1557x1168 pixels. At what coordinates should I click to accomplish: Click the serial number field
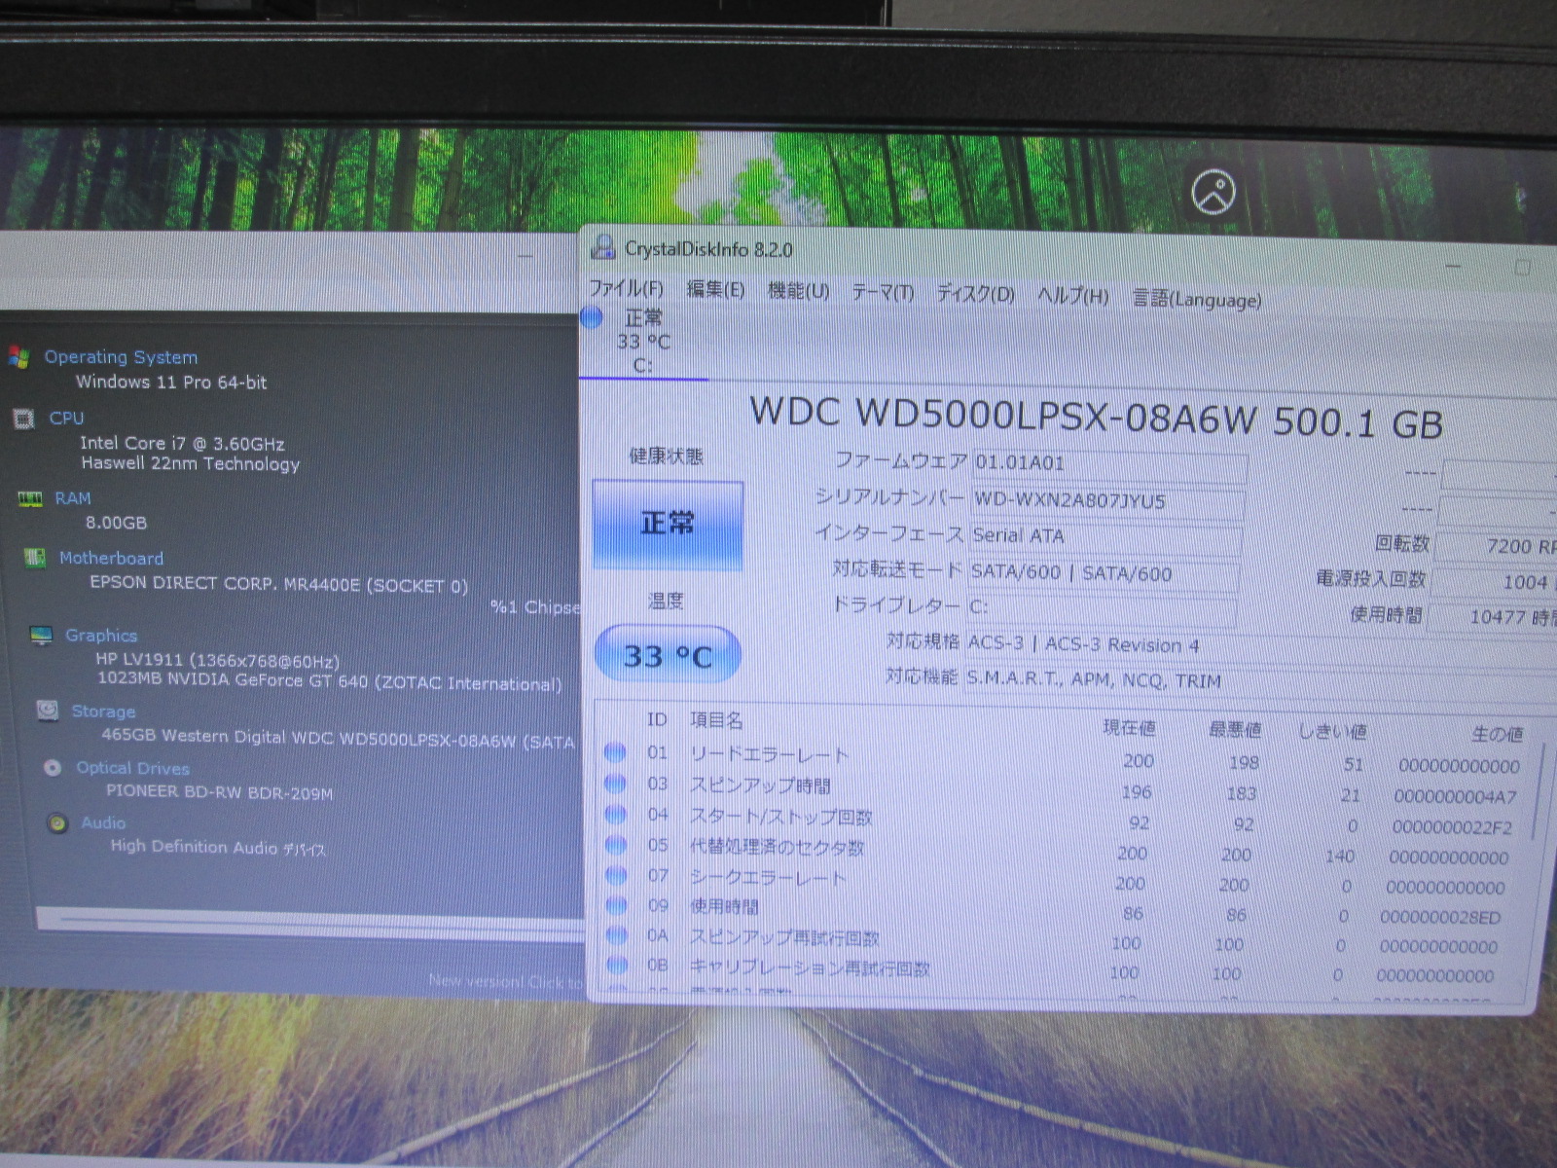pyautogui.click(x=1107, y=501)
